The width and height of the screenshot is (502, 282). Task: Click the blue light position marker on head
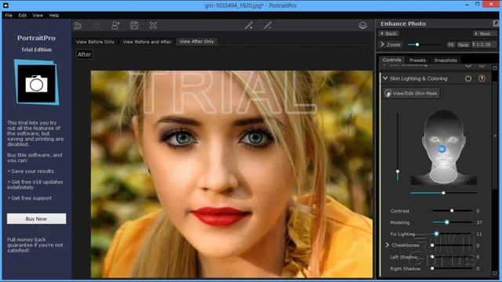click(x=442, y=149)
